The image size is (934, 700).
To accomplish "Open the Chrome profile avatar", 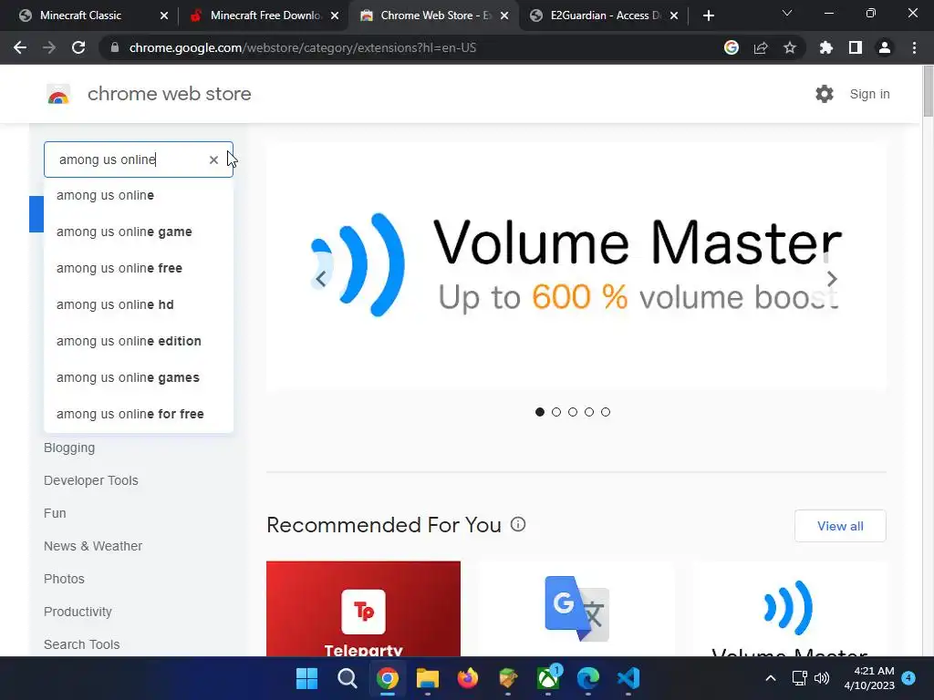I will point(885,47).
